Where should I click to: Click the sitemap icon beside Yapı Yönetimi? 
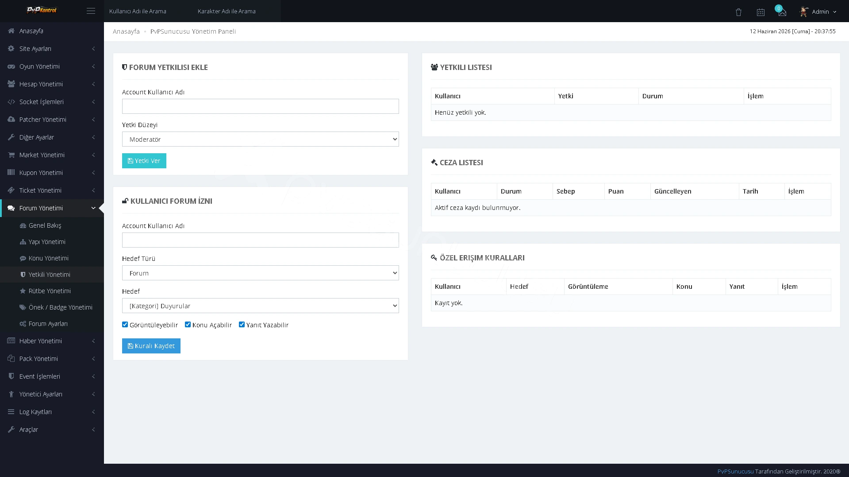click(x=23, y=242)
